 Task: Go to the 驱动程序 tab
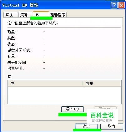pos(58,15)
